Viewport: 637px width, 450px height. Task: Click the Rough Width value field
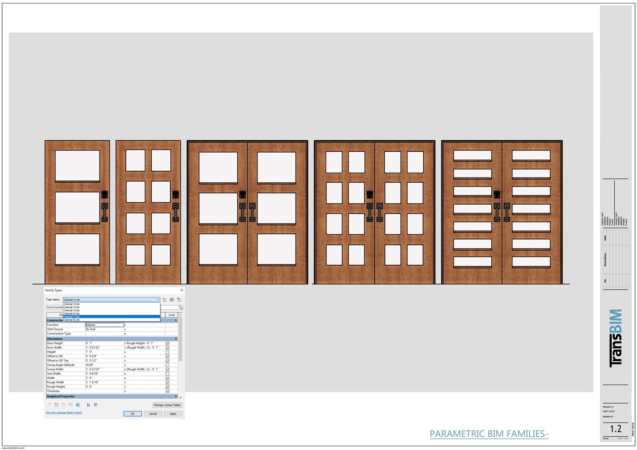pos(104,382)
